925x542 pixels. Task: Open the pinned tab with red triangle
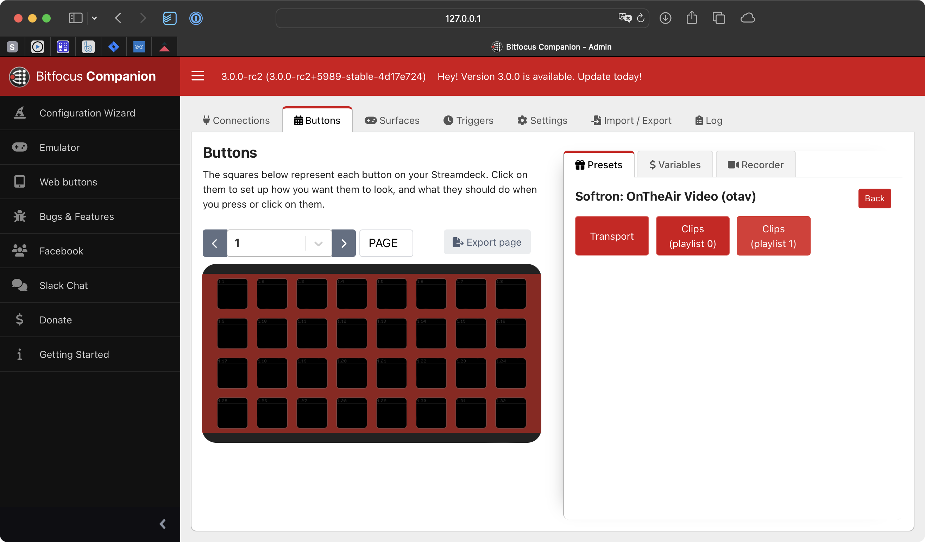tap(164, 47)
